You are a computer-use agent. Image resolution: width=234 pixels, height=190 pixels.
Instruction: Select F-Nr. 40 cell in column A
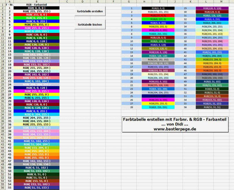click(x=10, y=138)
